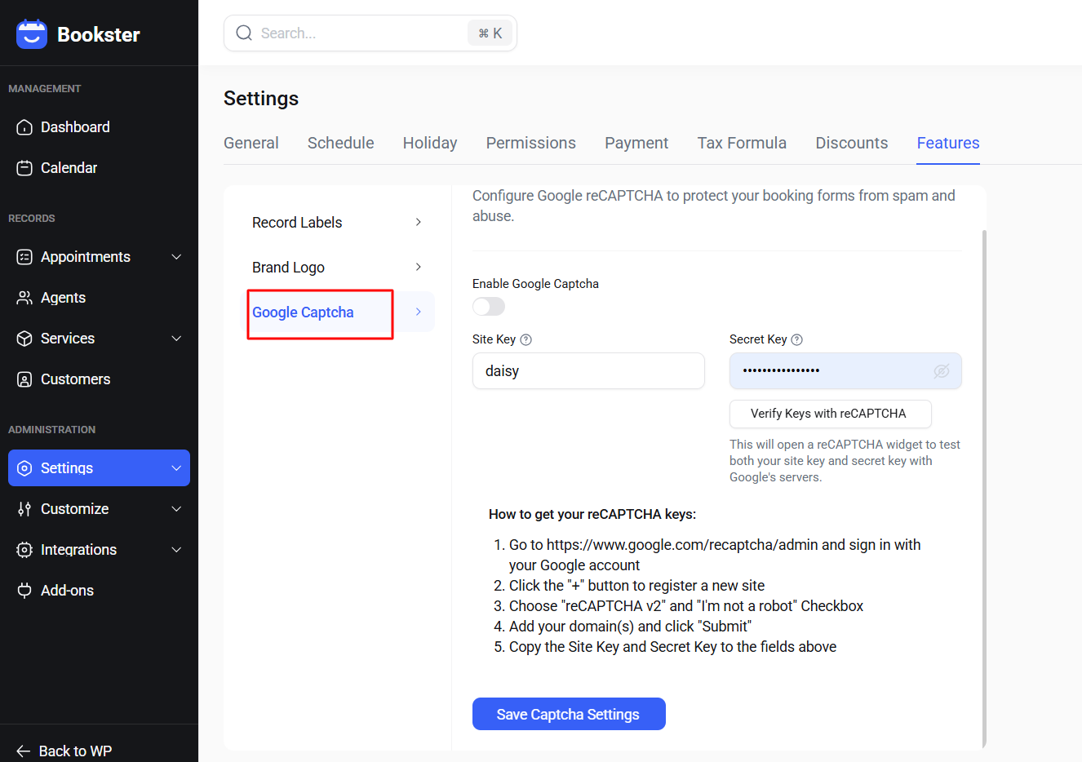Click the Site Key help icon
Viewport: 1082px width, 762px height.
tap(526, 340)
